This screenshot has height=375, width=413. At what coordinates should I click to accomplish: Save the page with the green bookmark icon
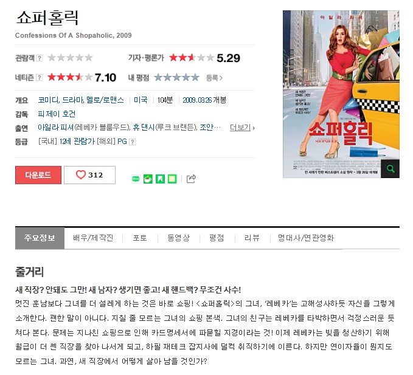tap(160, 179)
